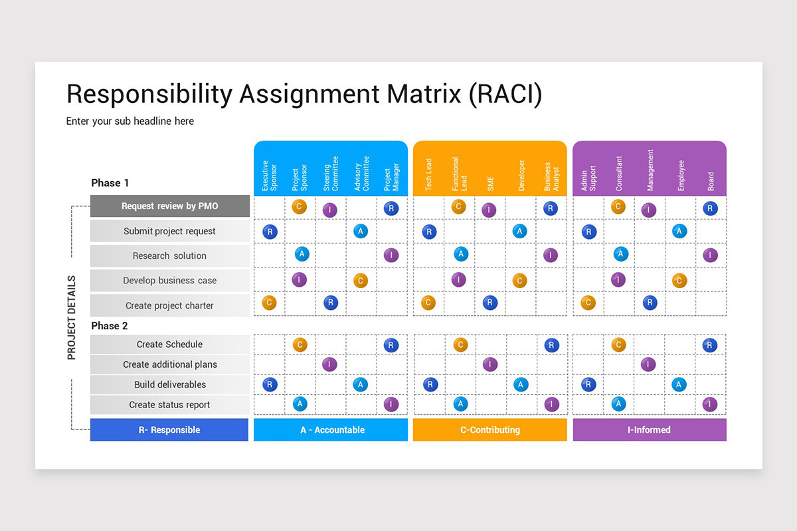The height and width of the screenshot is (531, 797).
Task: Click the orange C-Contributing legend swatch
Action: click(490, 429)
